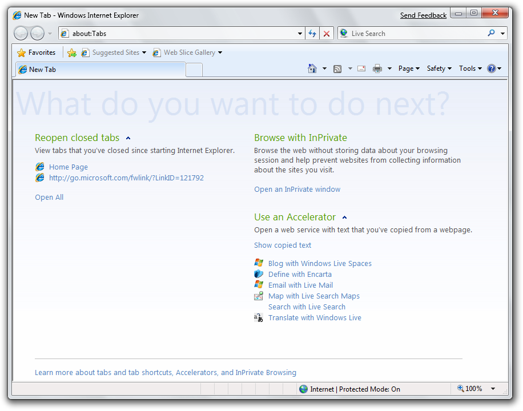The height and width of the screenshot is (411, 523).
Task: Click the Live Search magnifier icon
Action: point(491,33)
